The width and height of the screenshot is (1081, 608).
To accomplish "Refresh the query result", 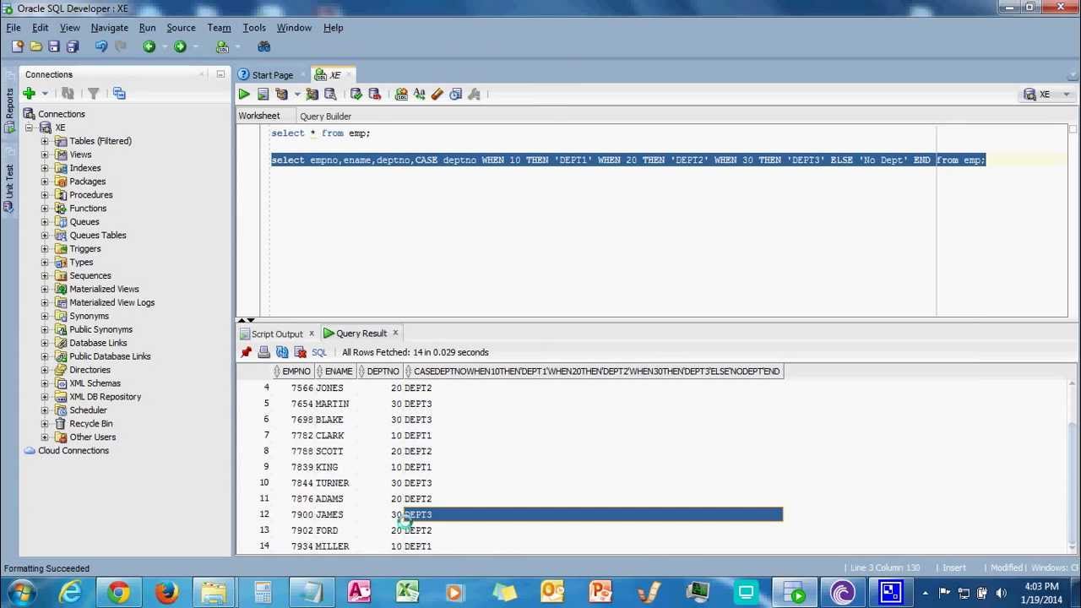I will click(x=282, y=352).
